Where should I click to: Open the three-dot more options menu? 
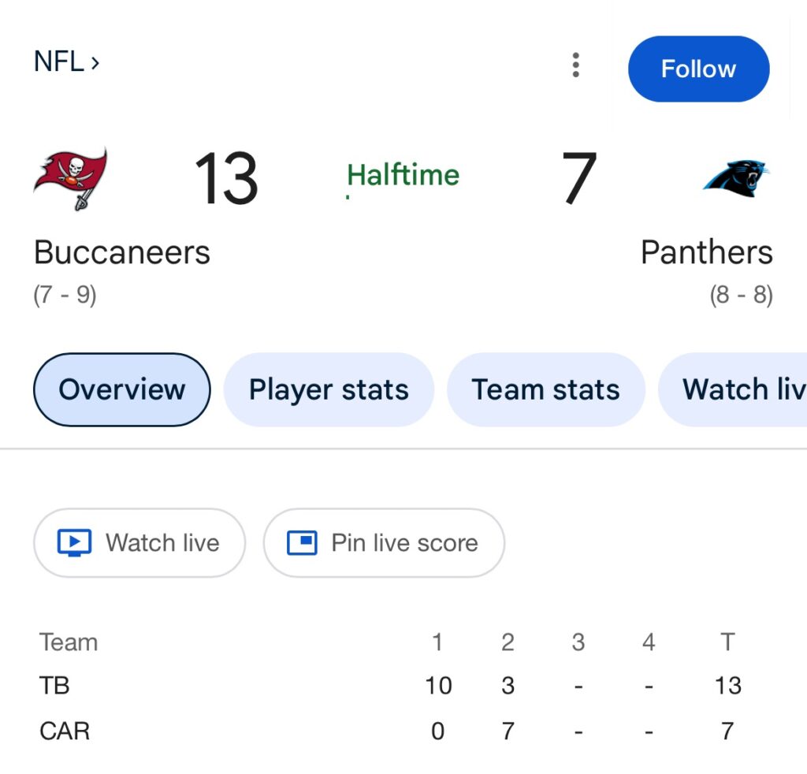(576, 65)
